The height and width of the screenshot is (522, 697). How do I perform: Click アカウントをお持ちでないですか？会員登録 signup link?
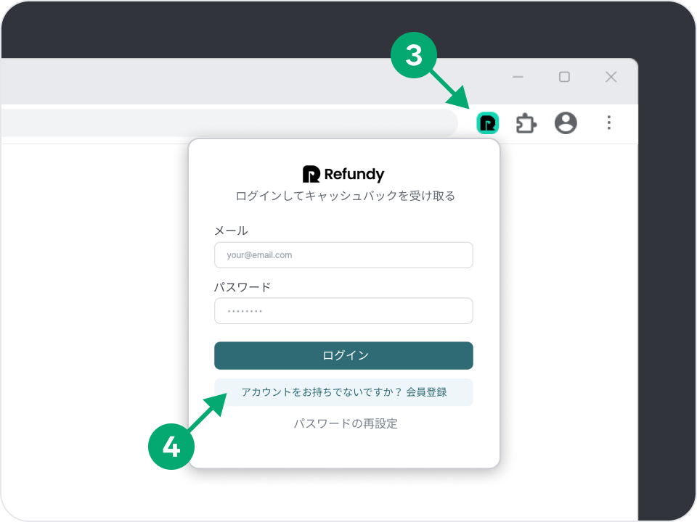point(343,392)
